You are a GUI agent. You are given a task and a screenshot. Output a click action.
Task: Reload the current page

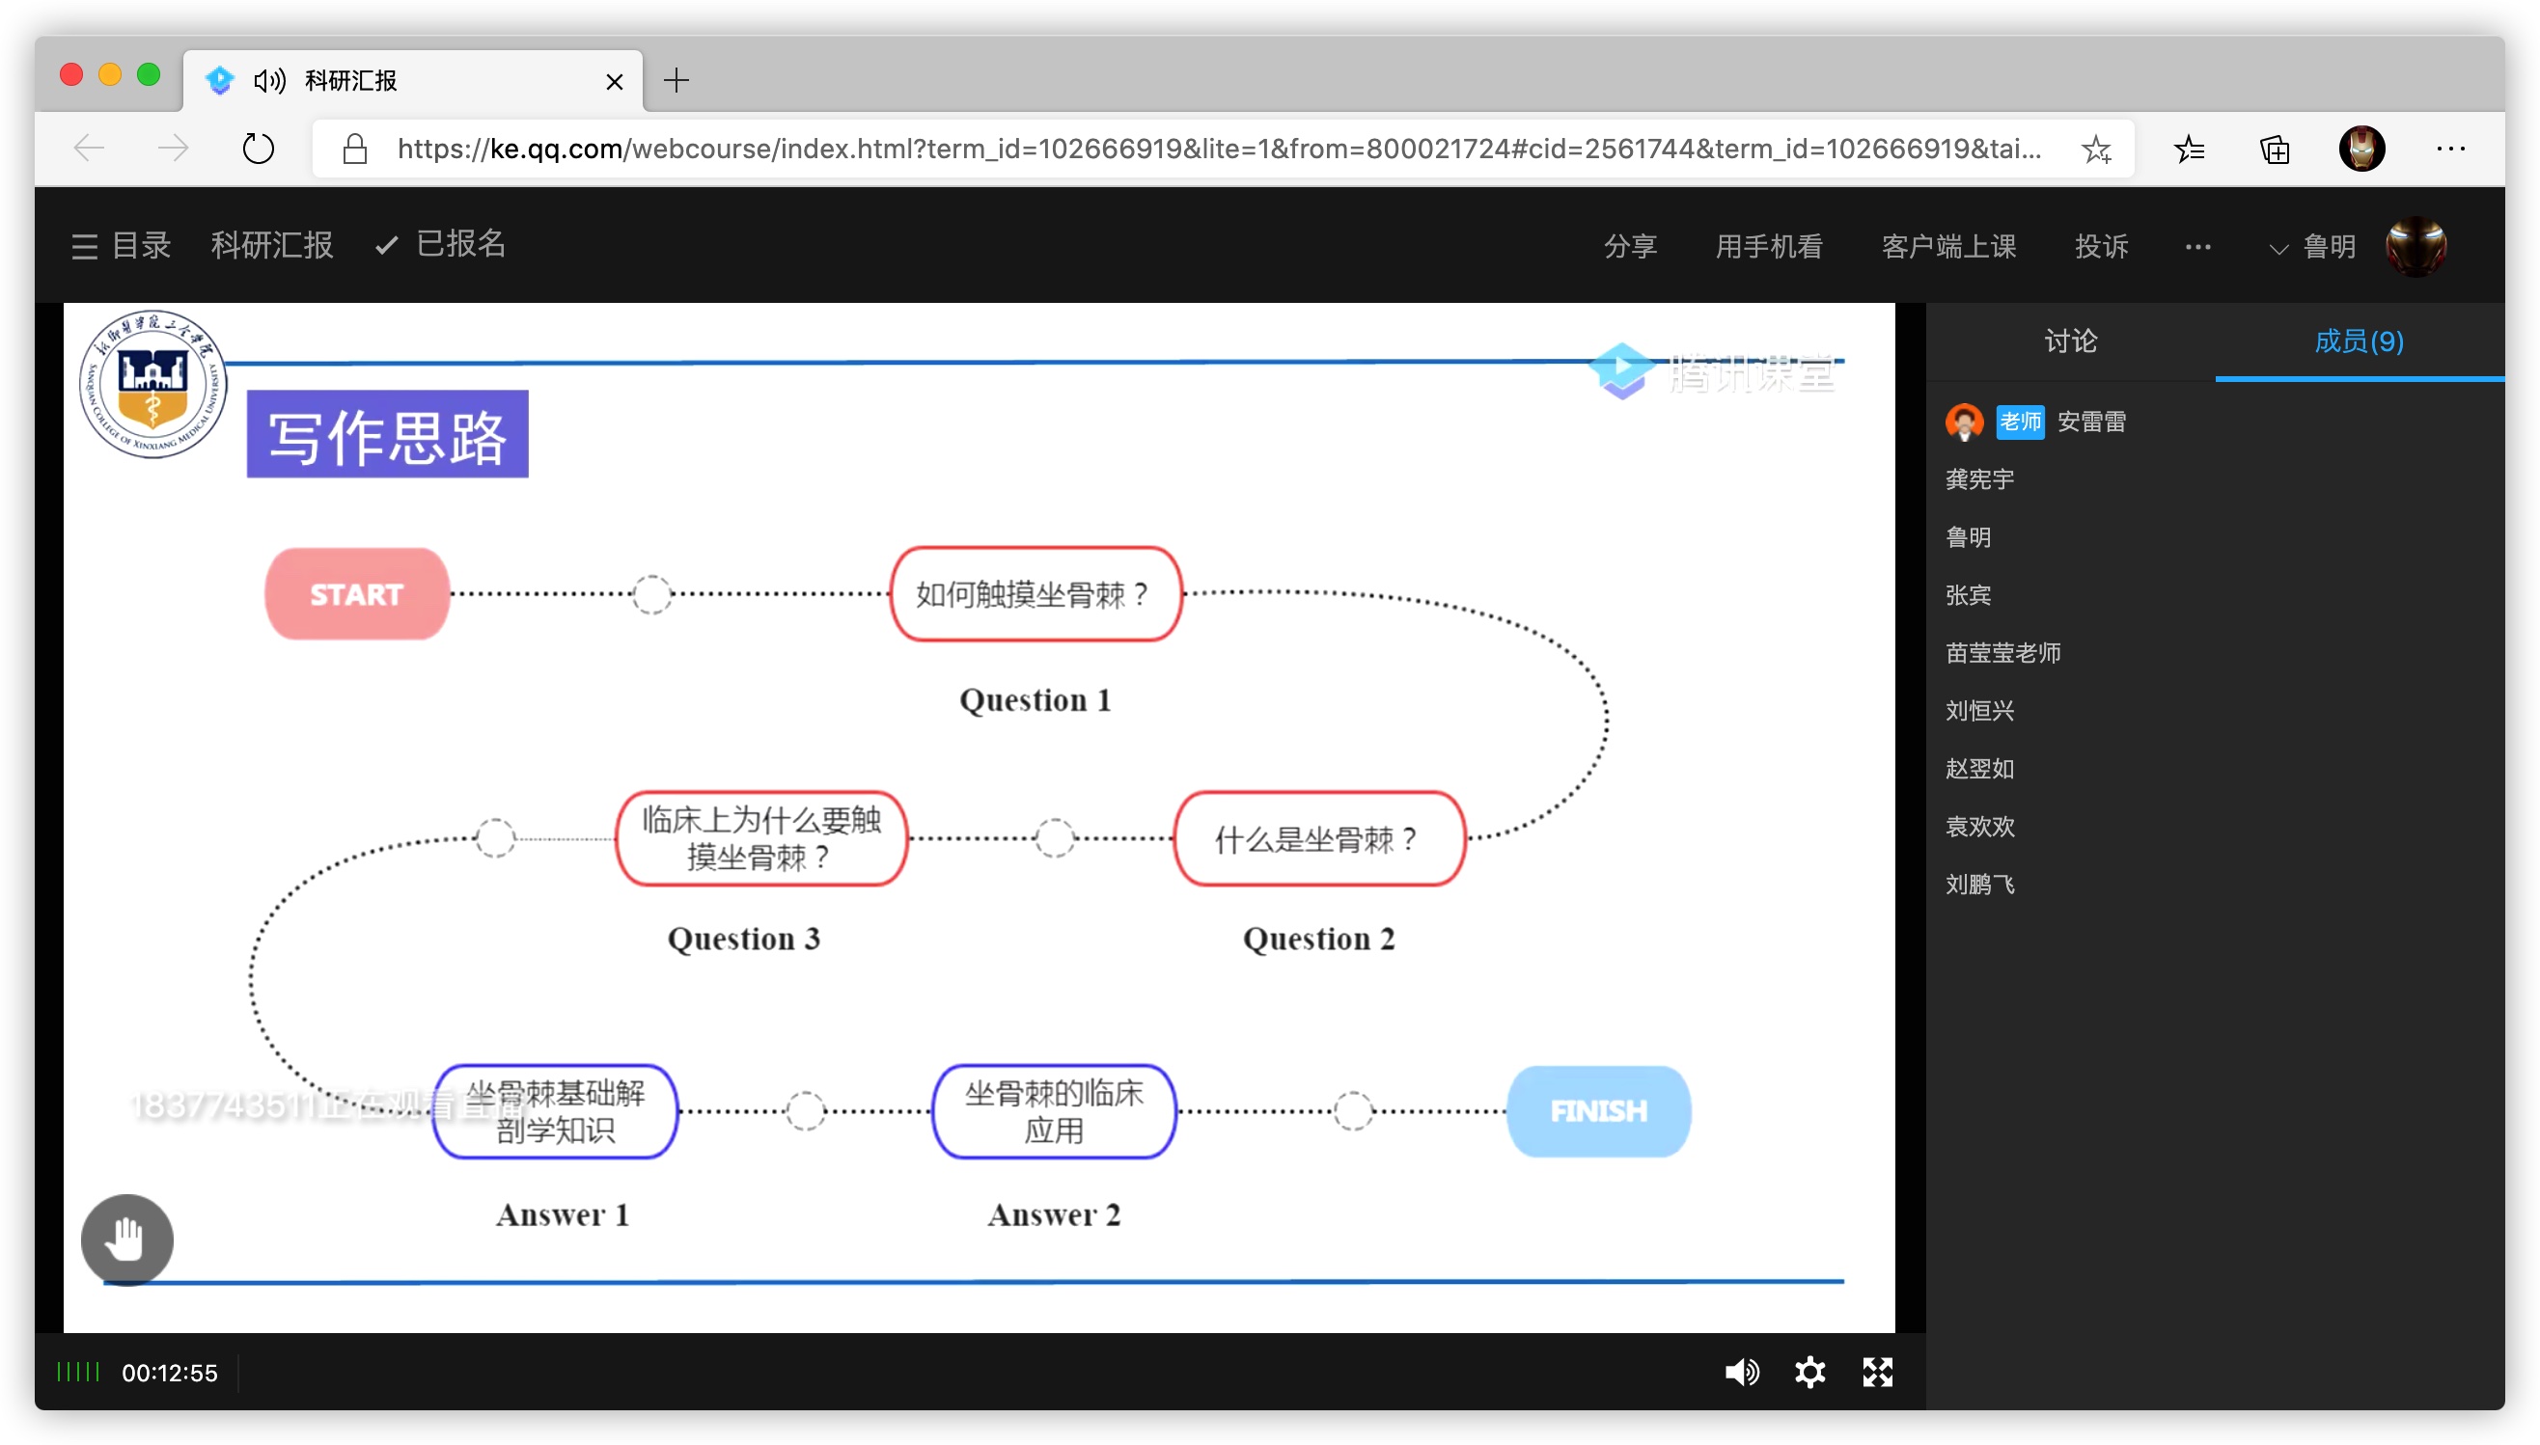(258, 149)
